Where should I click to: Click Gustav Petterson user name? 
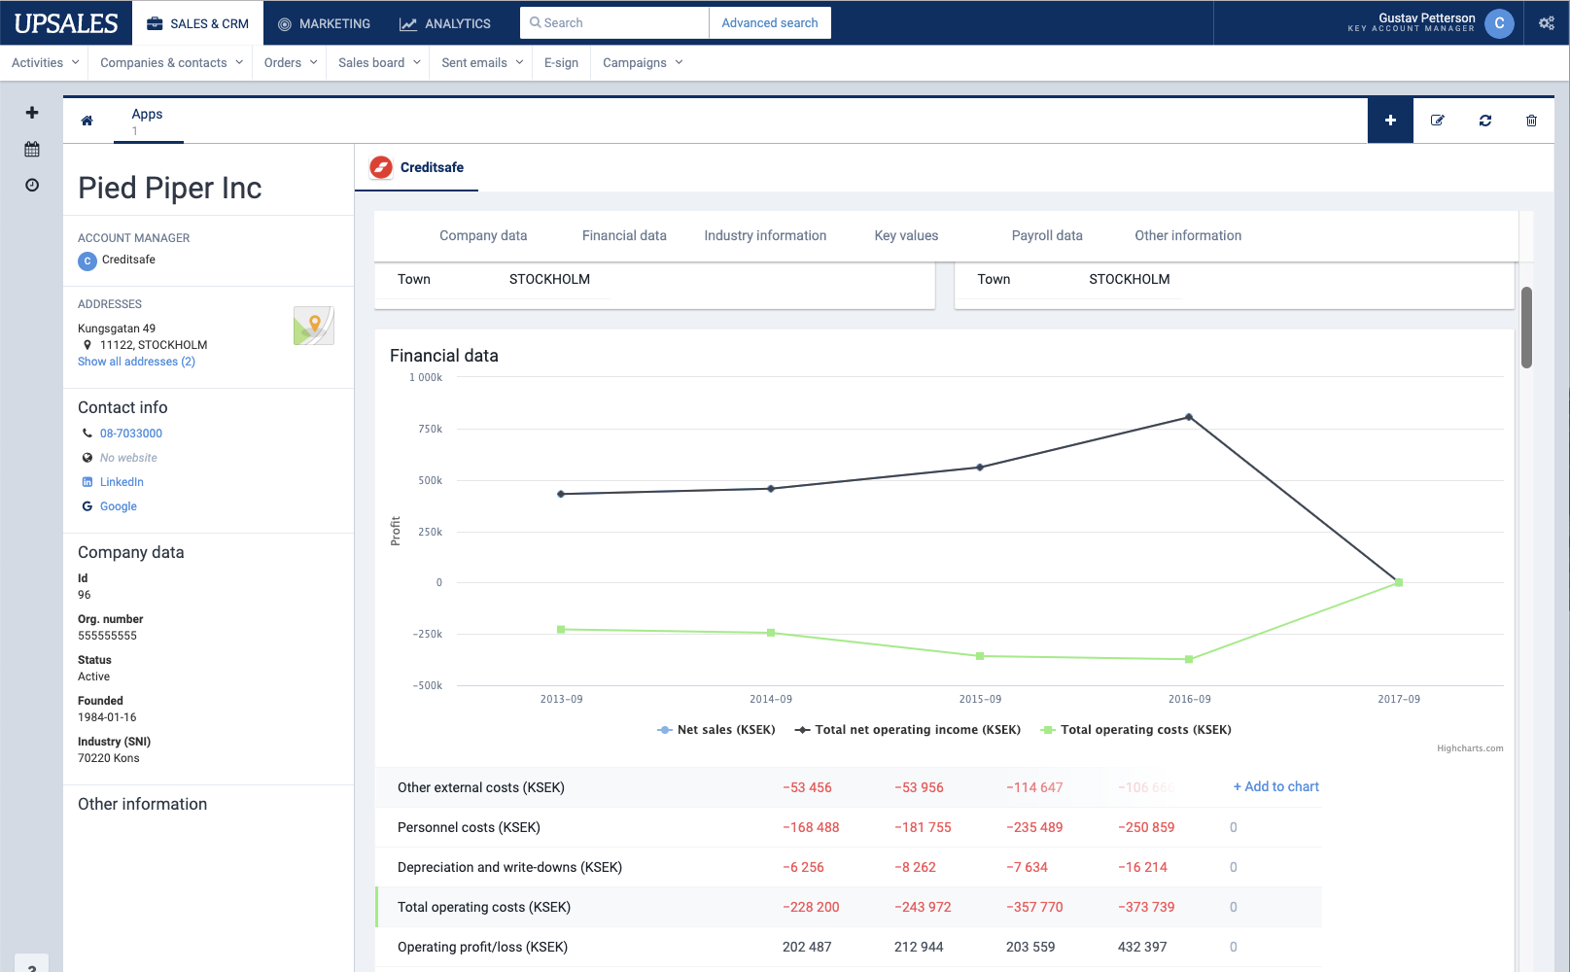pyautogui.click(x=1426, y=17)
